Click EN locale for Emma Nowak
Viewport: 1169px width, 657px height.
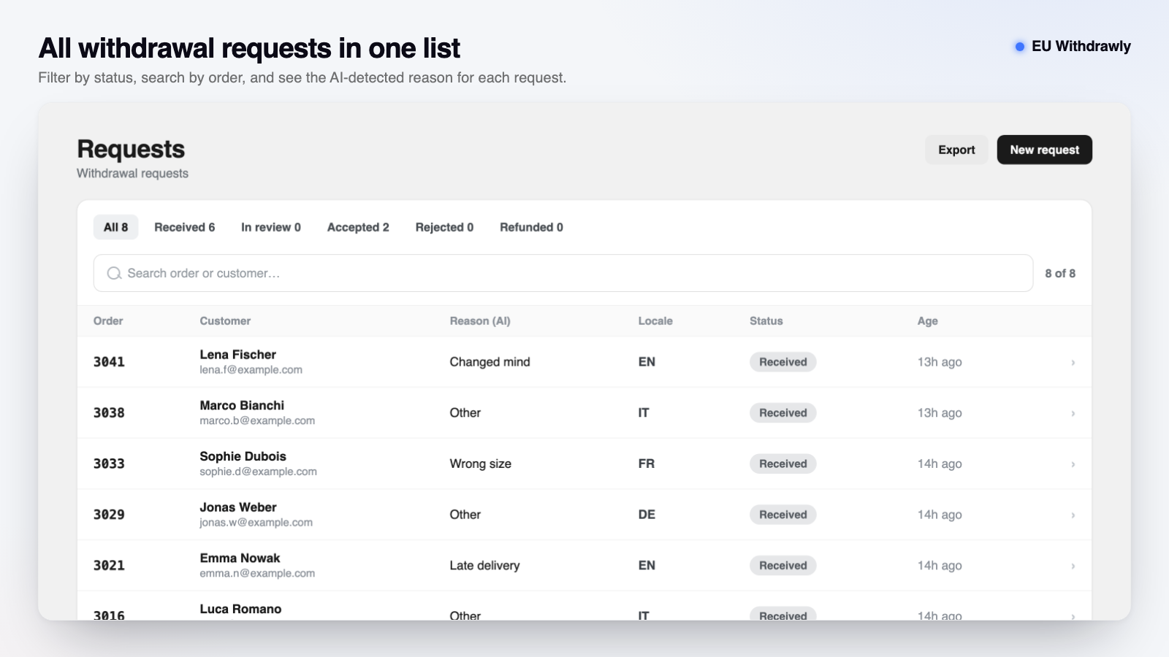(647, 566)
